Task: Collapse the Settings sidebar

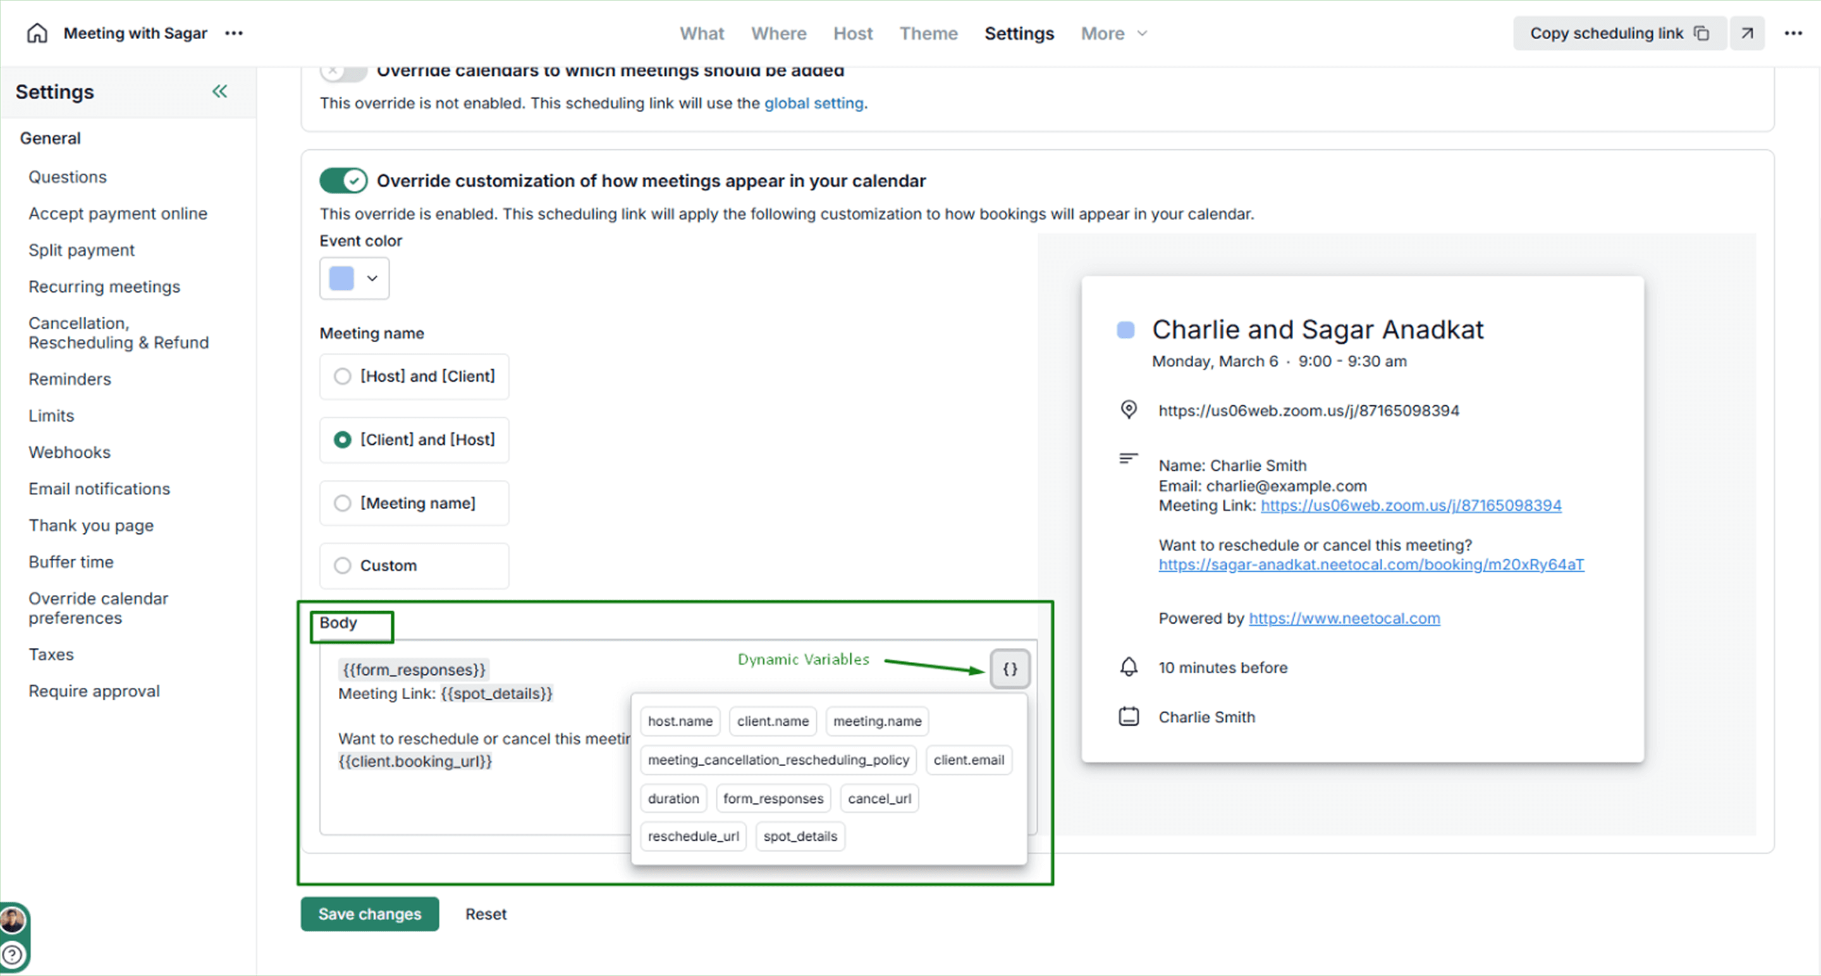Action: coord(220,91)
